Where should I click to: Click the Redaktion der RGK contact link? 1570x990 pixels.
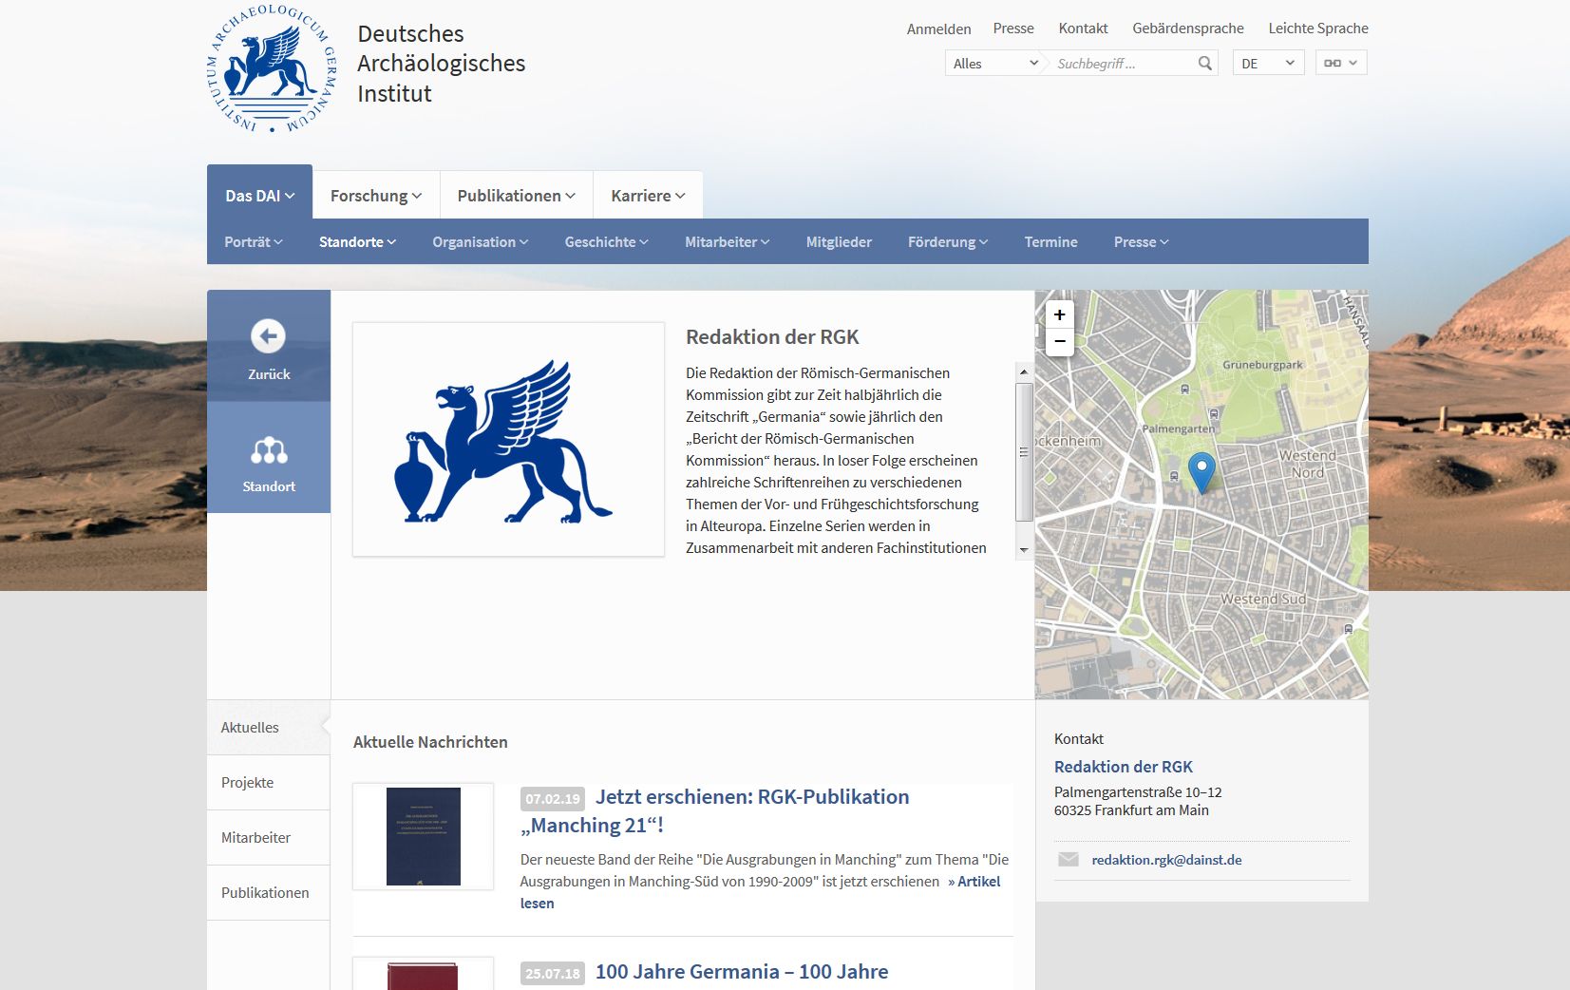tap(1123, 767)
